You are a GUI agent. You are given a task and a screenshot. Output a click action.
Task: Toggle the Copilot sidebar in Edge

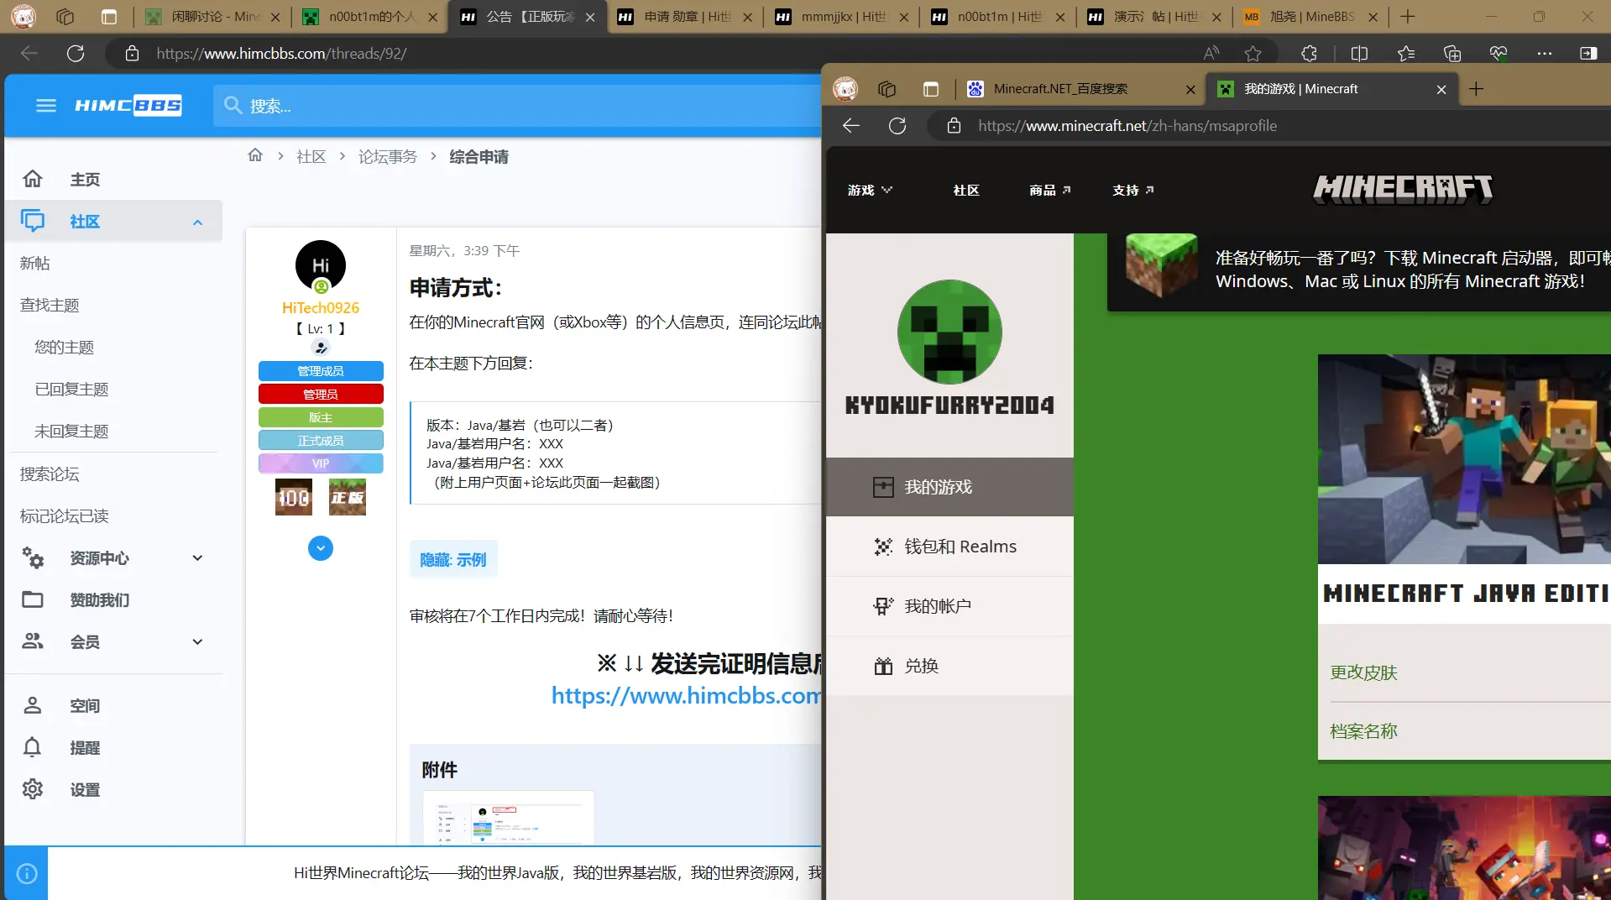[x=1587, y=53]
